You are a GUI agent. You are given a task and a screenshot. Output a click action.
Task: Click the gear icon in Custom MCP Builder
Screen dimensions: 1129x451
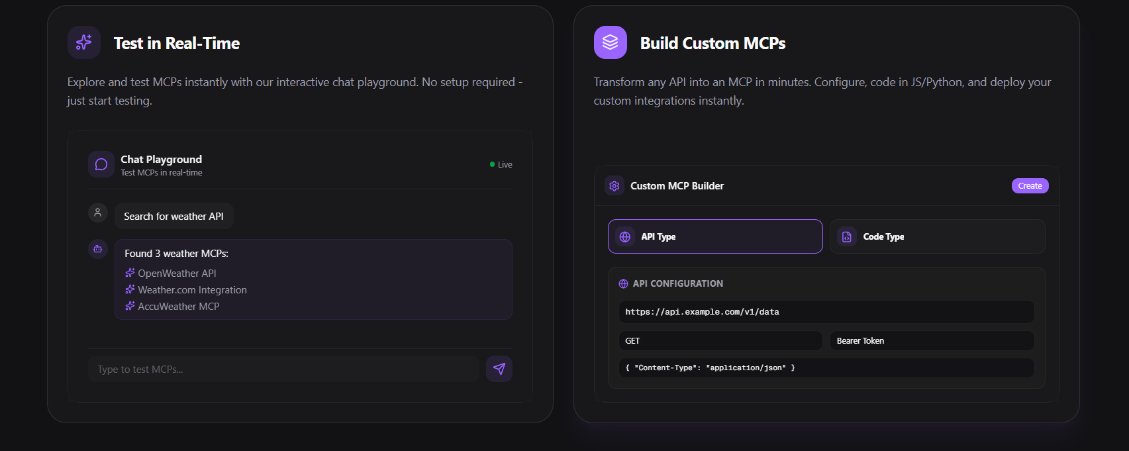614,186
